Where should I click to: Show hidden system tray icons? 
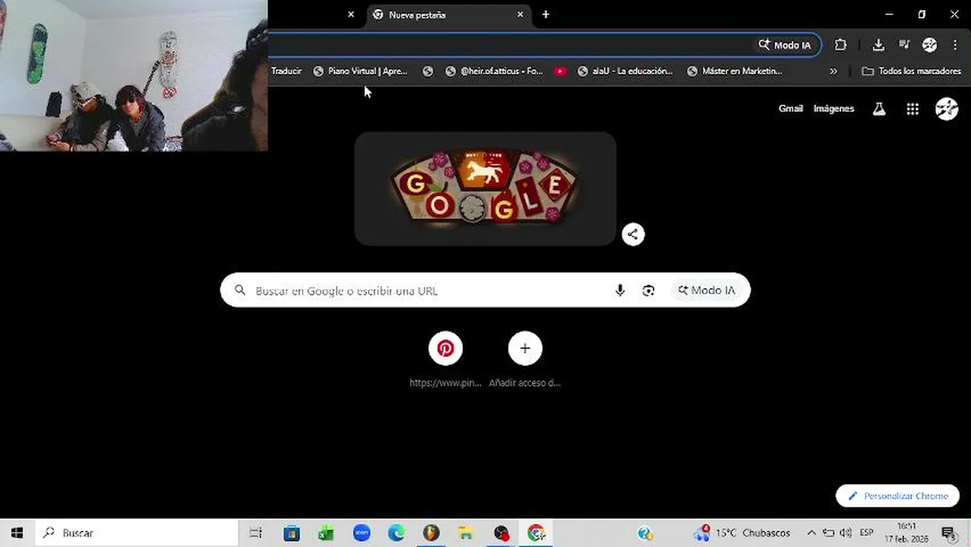811,533
